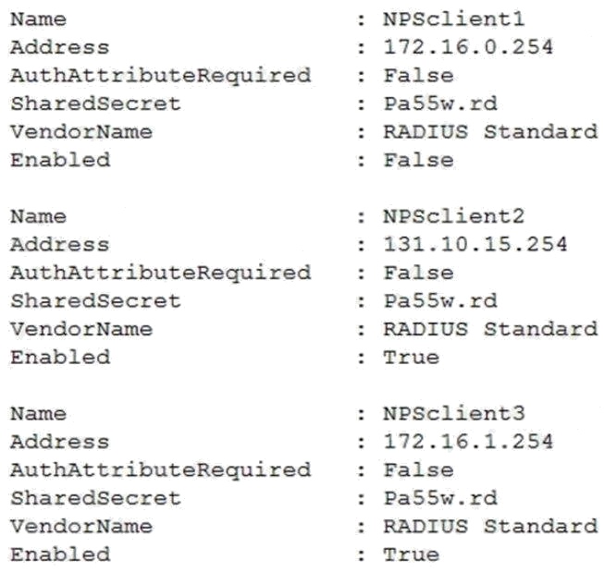
Task: Click NPSclient1 SharedSecret value Pa55w.rd
Action: [x=440, y=104]
